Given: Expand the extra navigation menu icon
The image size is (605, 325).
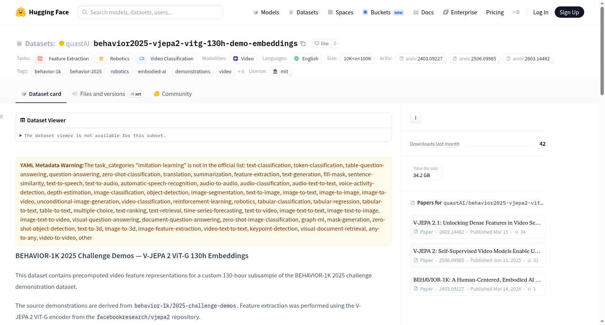Looking at the screenshot, I should click(x=516, y=12).
